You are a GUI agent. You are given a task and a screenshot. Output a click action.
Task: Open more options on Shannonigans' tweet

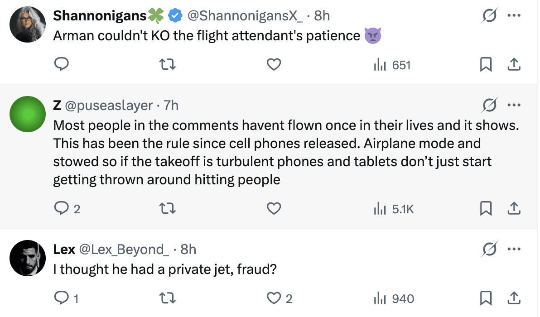point(514,16)
